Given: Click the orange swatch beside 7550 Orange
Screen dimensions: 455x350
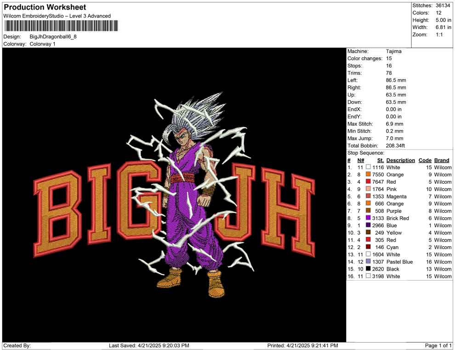Looking at the screenshot, I should tap(368, 174).
